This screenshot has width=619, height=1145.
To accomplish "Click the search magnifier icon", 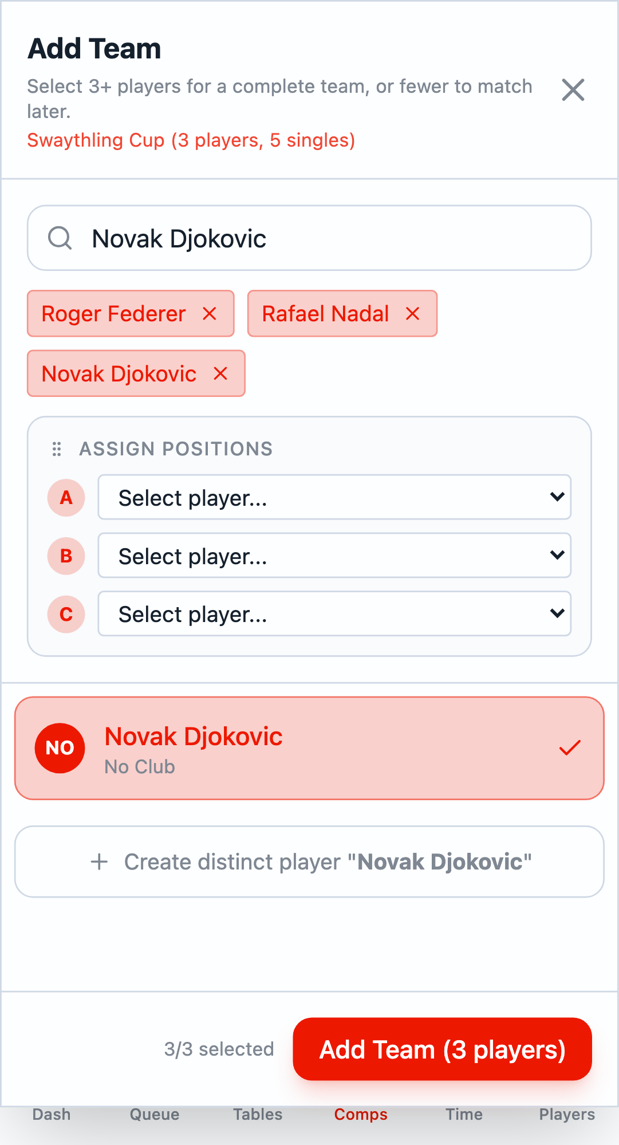I will pyautogui.click(x=60, y=238).
